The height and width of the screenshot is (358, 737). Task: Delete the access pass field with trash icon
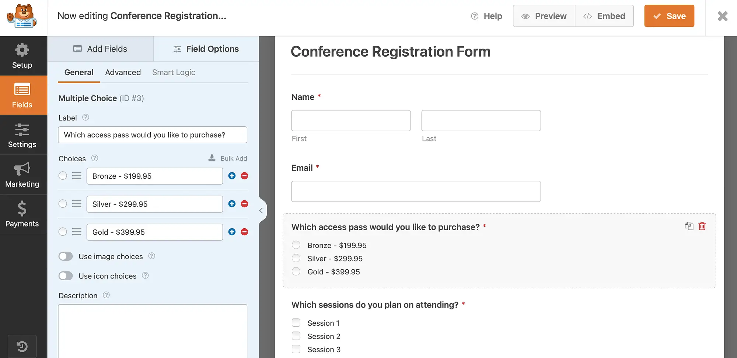(x=702, y=226)
